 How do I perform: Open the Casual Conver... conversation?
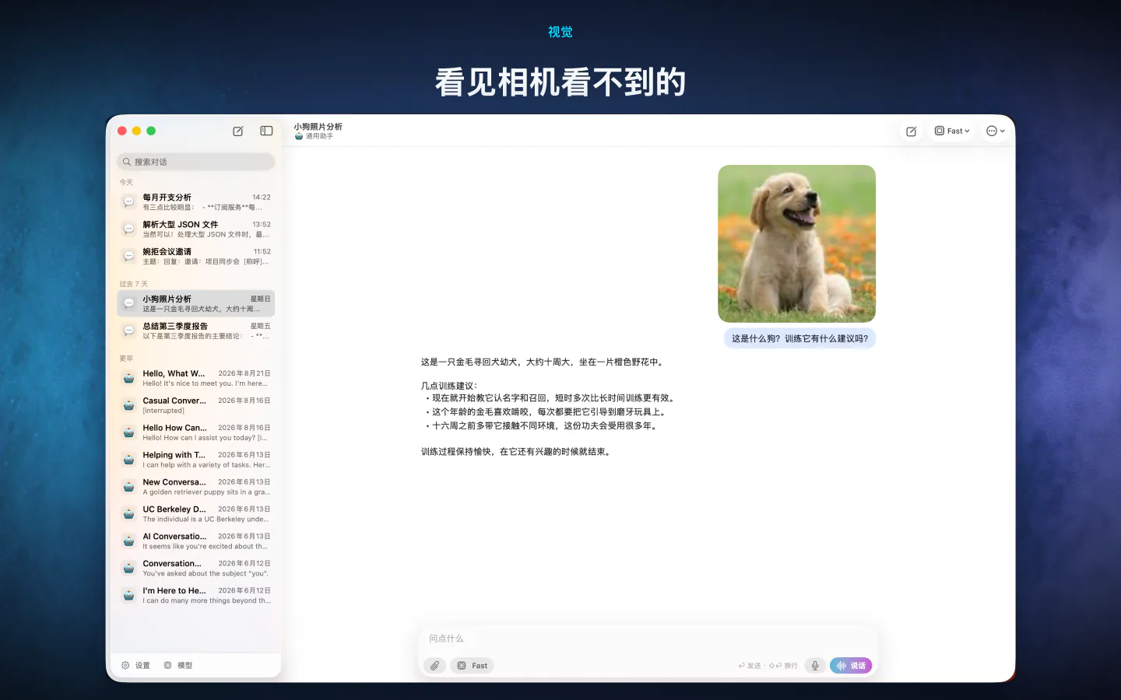pyautogui.click(x=196, y=405)
